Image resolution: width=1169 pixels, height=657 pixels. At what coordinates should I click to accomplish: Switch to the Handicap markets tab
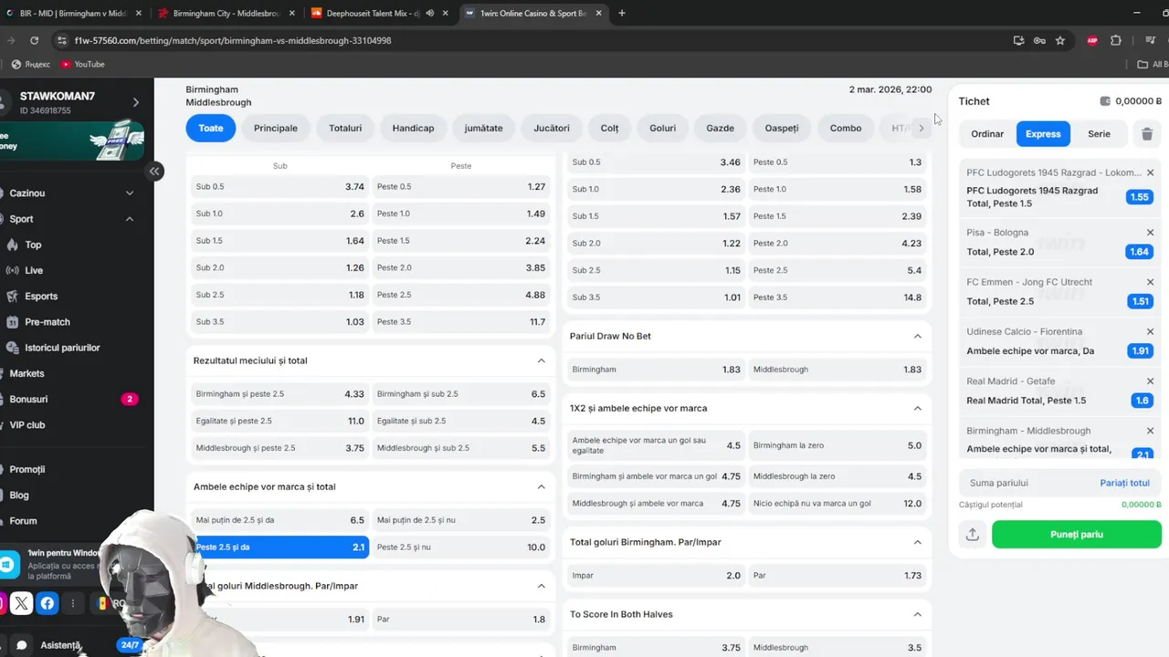click(x=413, y=128)
